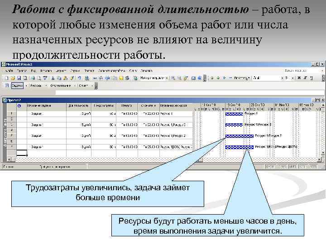Expand the Ресурсы guide dropdown arrow
The height and width of the screenshot is (244, 326).
tap(46, 85)
